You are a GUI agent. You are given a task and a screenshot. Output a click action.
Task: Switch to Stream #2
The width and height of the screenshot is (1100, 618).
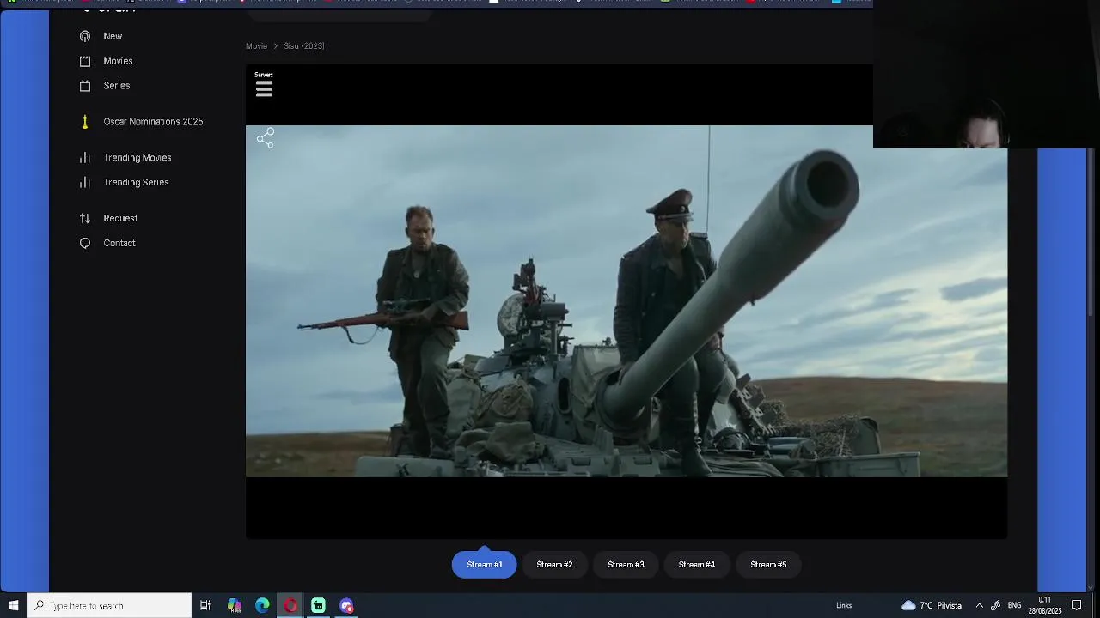tap(554, 565)
